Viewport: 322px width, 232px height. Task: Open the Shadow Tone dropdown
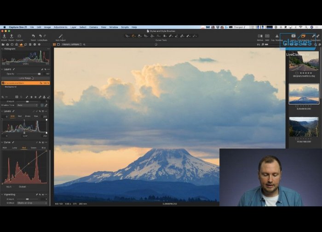(x=28, y=105)
